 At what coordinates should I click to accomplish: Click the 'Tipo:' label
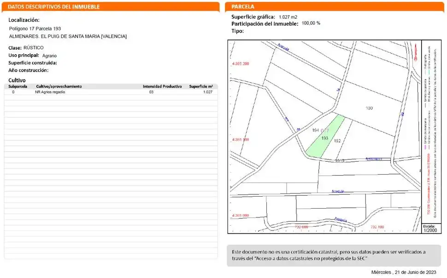click(237, 31)
